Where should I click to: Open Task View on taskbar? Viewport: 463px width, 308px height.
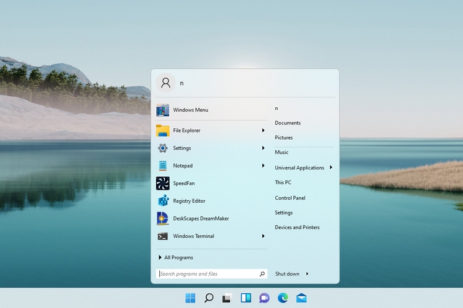click(x=227, y=298)
